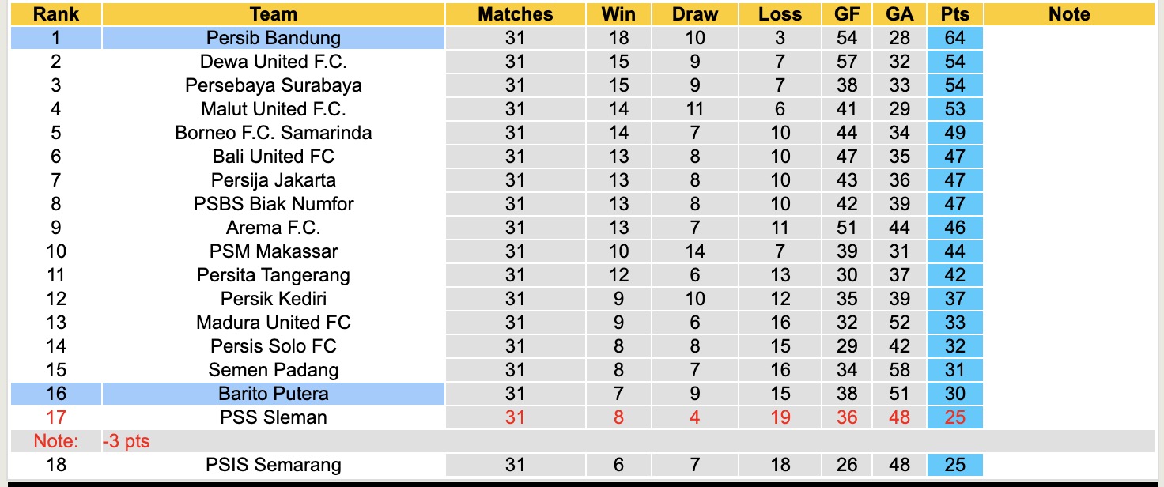
Task: Click the Persib Bandung team name
Action: coord(274,38)
